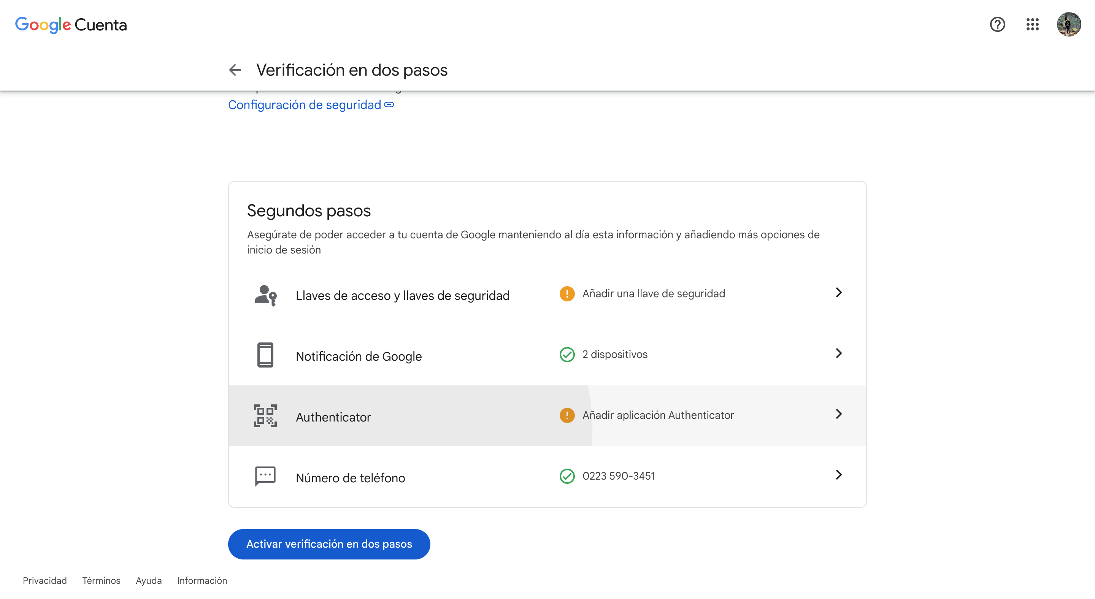Select the 2 dispositivos status text

[x=615, y=354]
